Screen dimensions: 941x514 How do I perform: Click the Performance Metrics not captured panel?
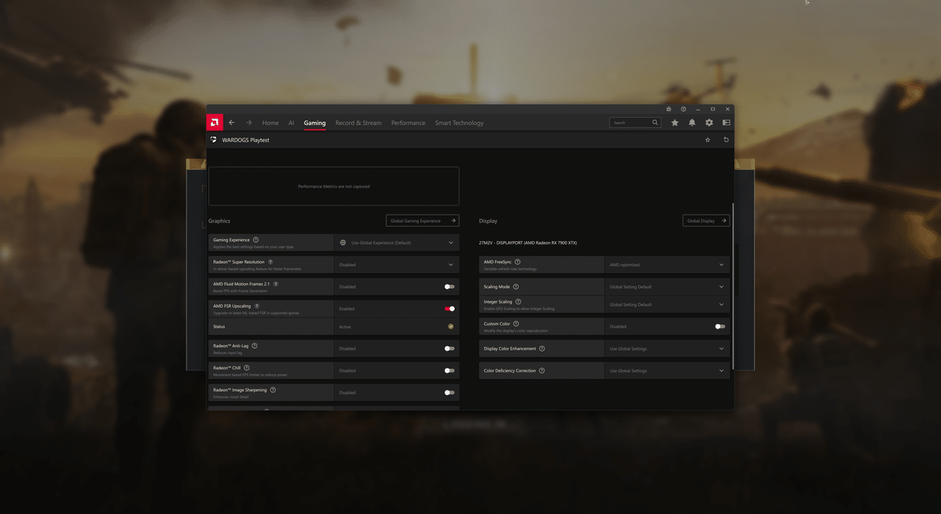coord(334,186)
